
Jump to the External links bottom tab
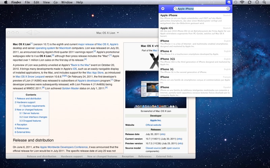point(164,156)
